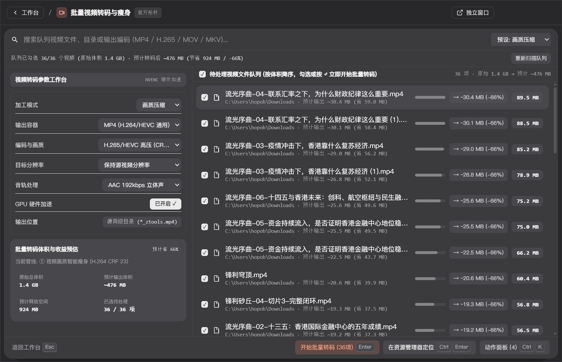The height and width of the screenshot is (362, 562).
Task: Click file icon for 流光序曲-02-十三五 row
Action: coord(217,330)
